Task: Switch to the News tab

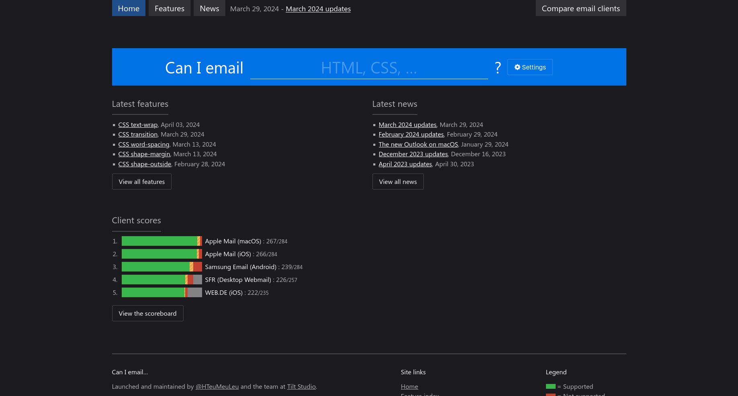Action: coord(209,8)
